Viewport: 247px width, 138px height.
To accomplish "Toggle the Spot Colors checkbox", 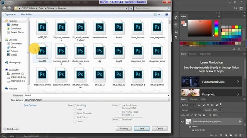I will 75,117.
